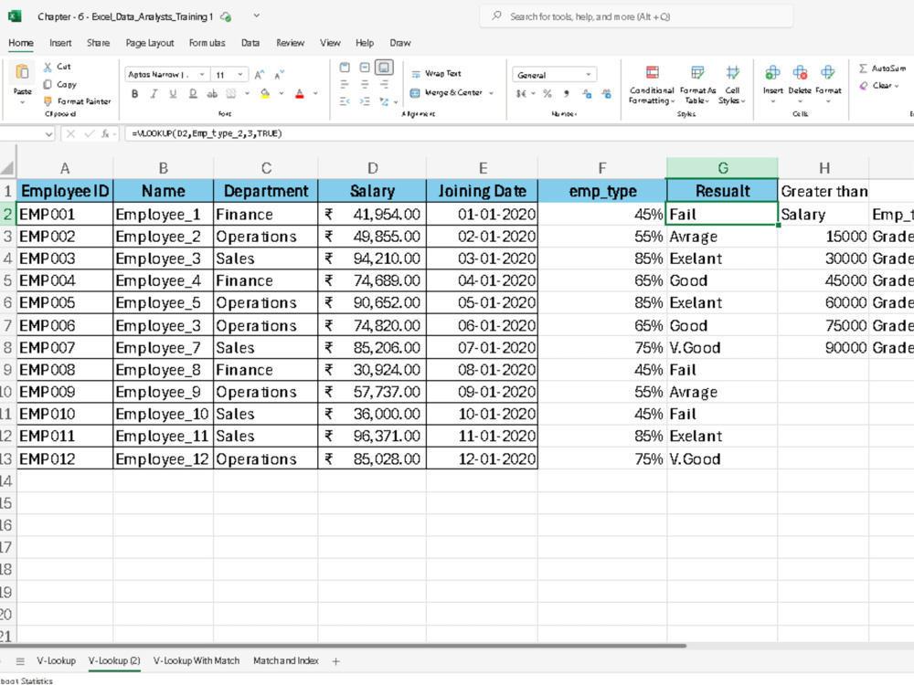The width and height of the screenshot is (914, 685).
Task: Open the font size 11 dropdown
Action: 240,75
